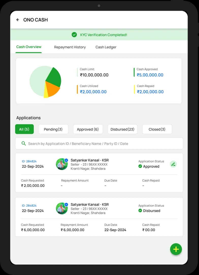Click Cash Repaid ₹ 00.00 value
The height and width of the screenshot is (275, 199).
(x=148, y=230)
